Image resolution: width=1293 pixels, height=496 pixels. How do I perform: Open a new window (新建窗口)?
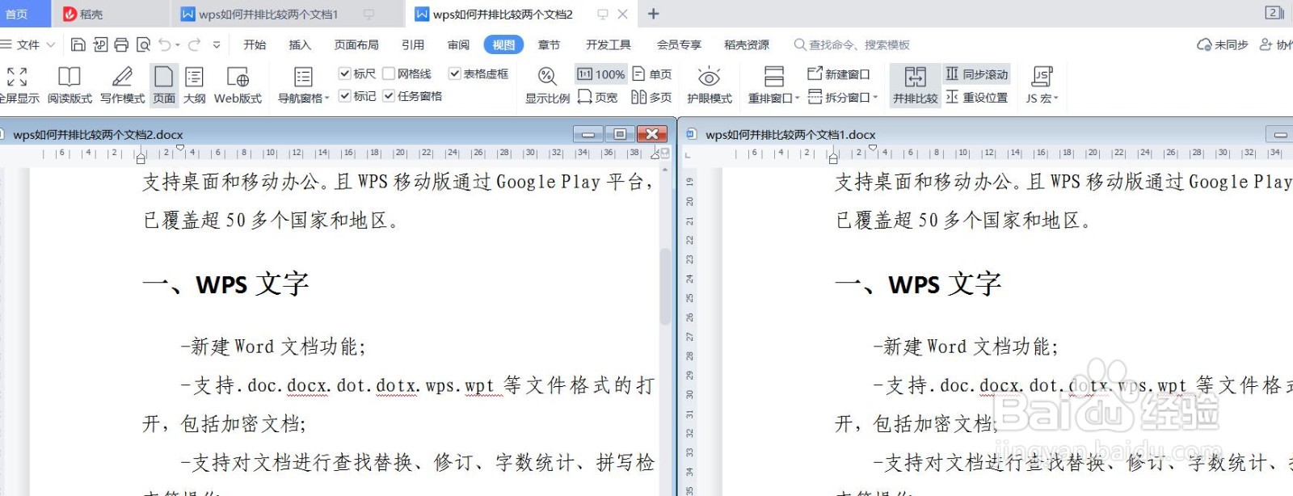(x=839, y=74)
